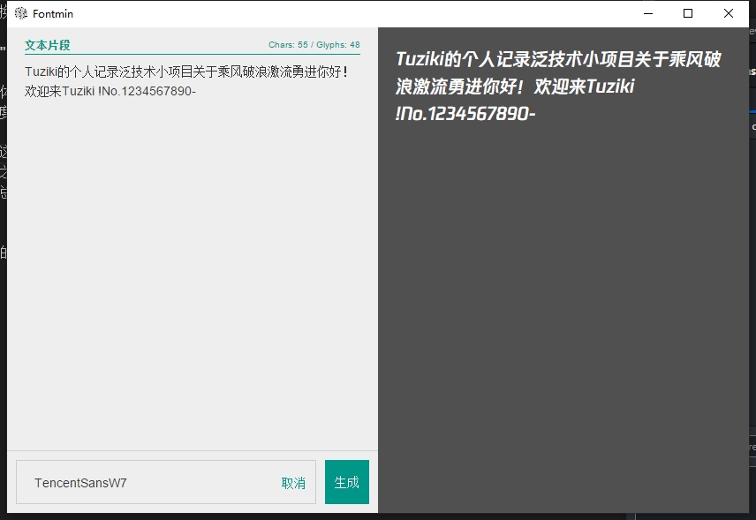Minimize the Fontmin window
The image size is (756, 520).
[x=648, y=13]
